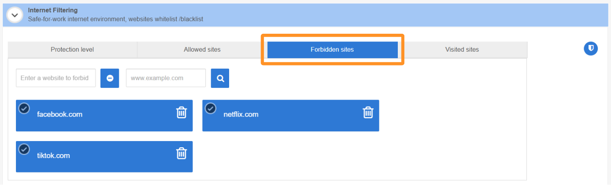
Task: Select the Forbidden sites tab
Action: coord(332,50)
